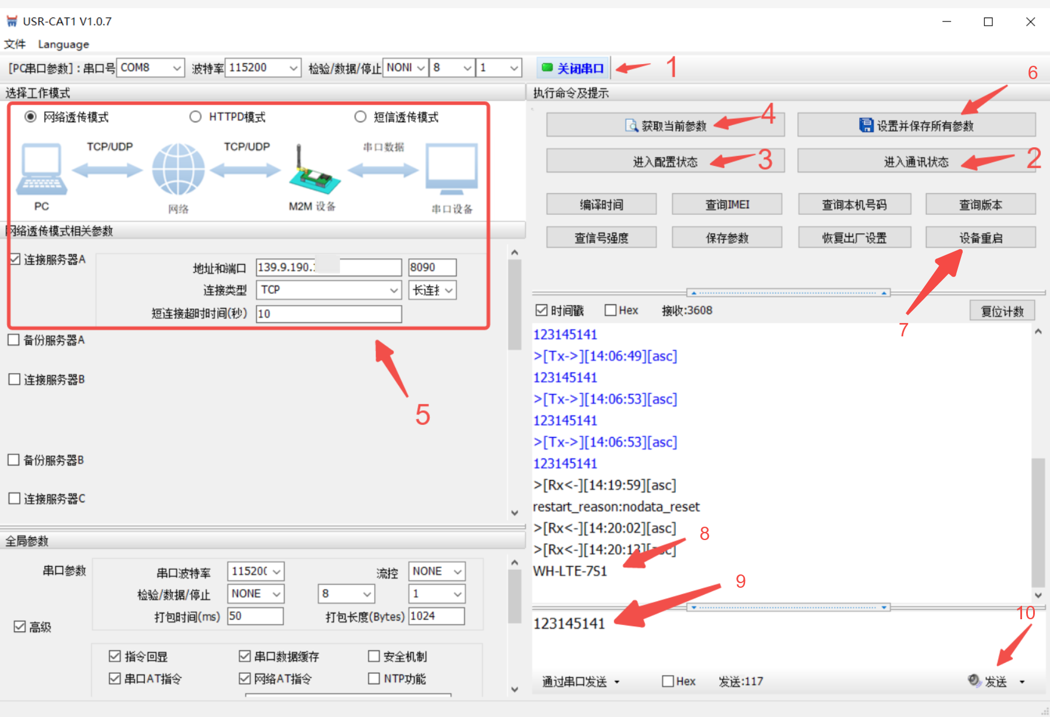The image size is (1050, 717).
Task: Open the NONE parity dropdown at top
Action: (x=406, y=68)
